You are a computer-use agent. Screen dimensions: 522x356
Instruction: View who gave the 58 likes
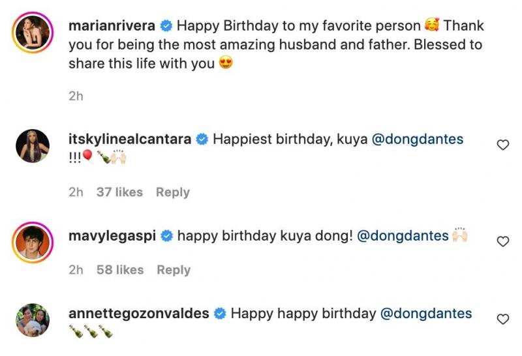[x=119, y=270]
